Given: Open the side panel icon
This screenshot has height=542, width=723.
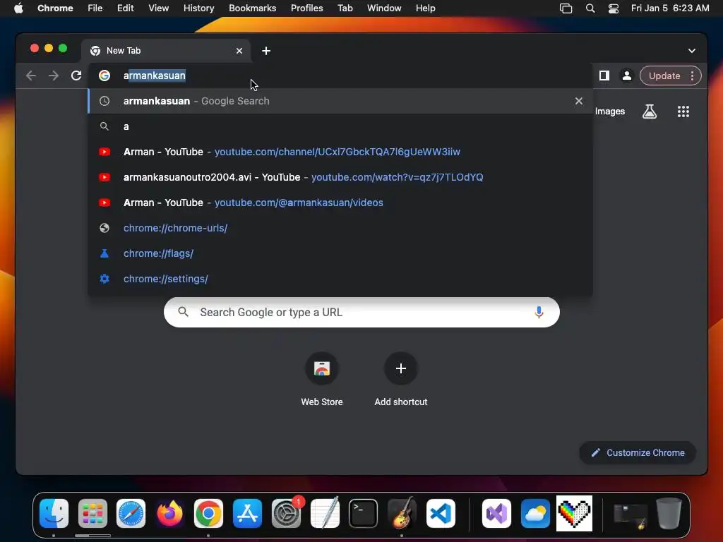Looking at the screenshot, I should pos(604,76).
